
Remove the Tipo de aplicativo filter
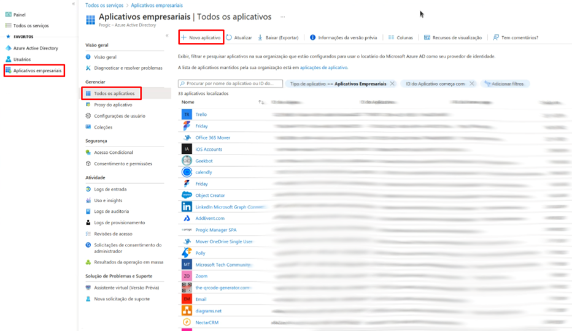[392, 83]
